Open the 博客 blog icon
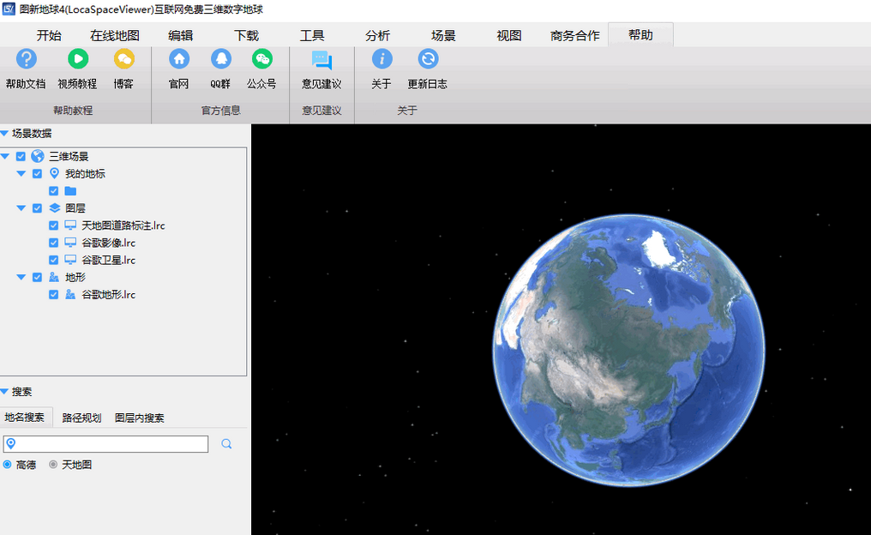 pos(123,59)
